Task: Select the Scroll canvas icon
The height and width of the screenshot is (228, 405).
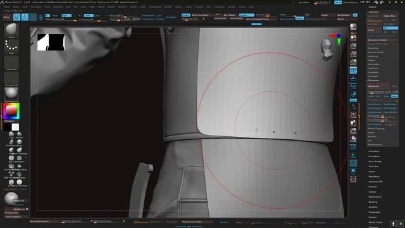Action: point(353,38)
